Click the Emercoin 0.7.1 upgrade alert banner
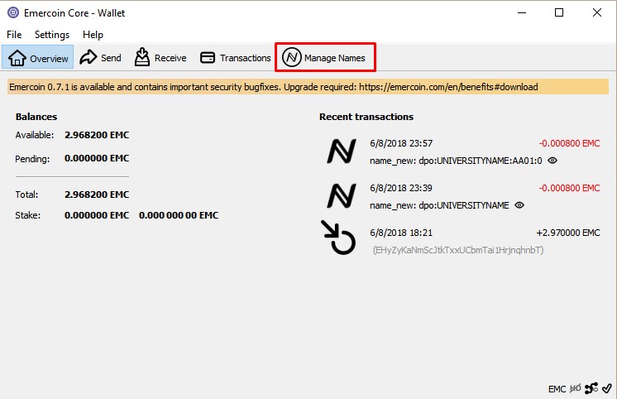This screenshot has height=399, width=617. point(308,87)
